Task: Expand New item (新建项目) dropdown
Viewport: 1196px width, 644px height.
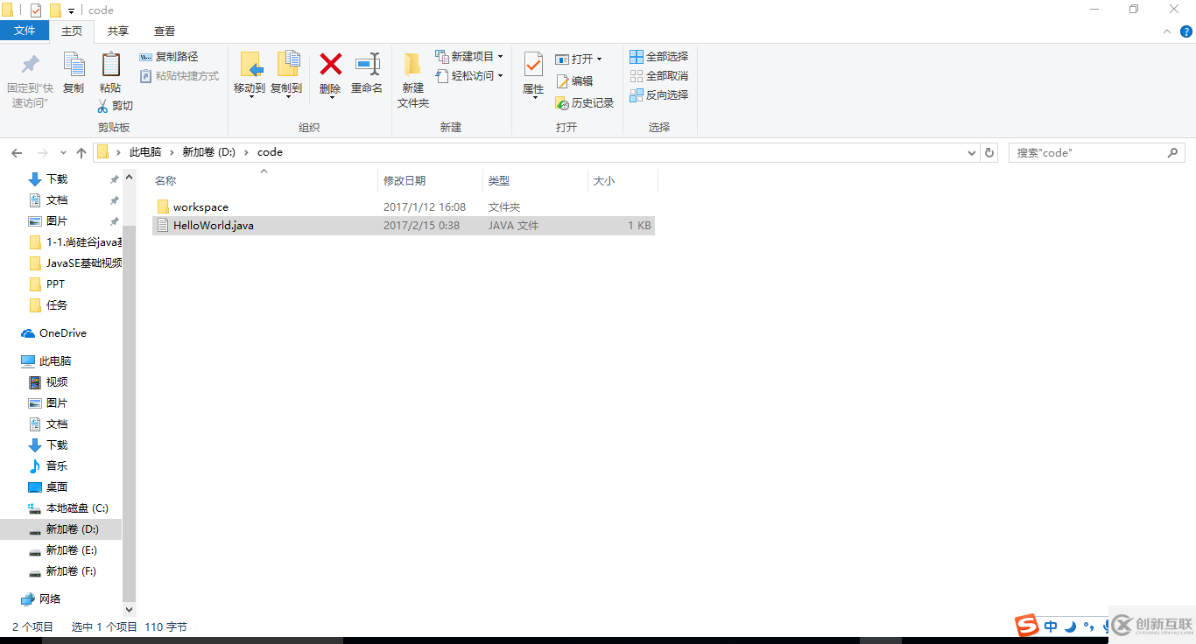Action: tap(500, 57)
